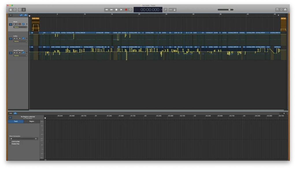
Task: Open the Library panel icon
Action: (x=11, y=10)
